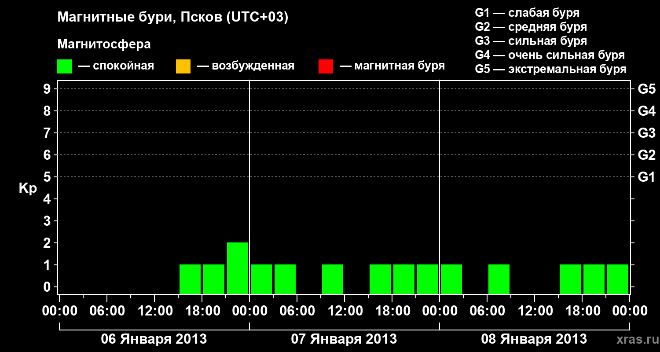
Task: Click the 12:00 time label on 08 January
Action: 535,311
